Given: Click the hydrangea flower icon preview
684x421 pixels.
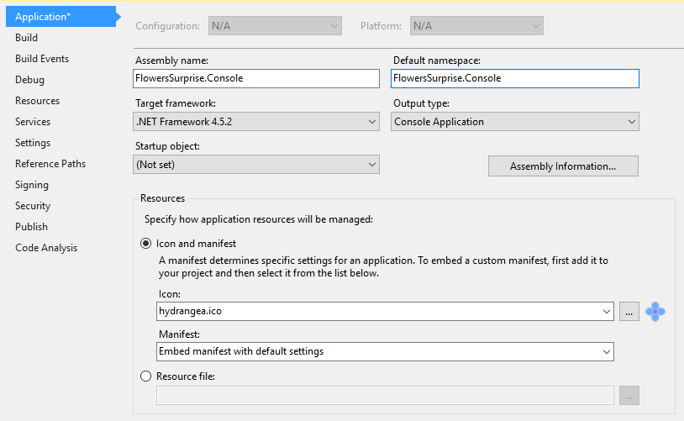Looking at the screenshot, I should click(x=655, y=312).
